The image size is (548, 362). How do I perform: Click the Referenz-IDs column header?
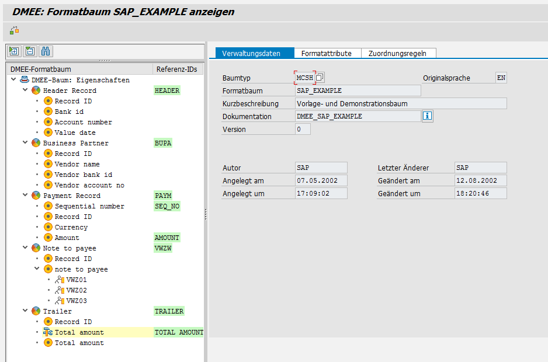176,69
